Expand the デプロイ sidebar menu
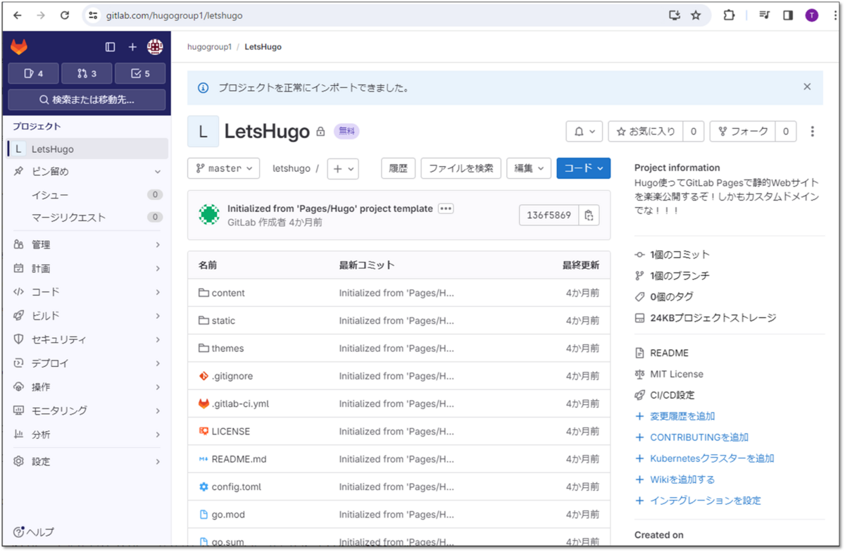The width and height of the screenshot is (845, 552). click(88, 363)
